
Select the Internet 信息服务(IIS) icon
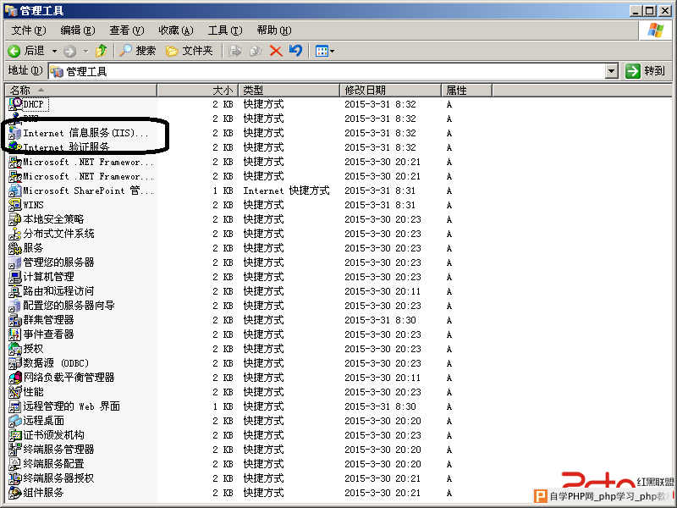tap(15, 133)
